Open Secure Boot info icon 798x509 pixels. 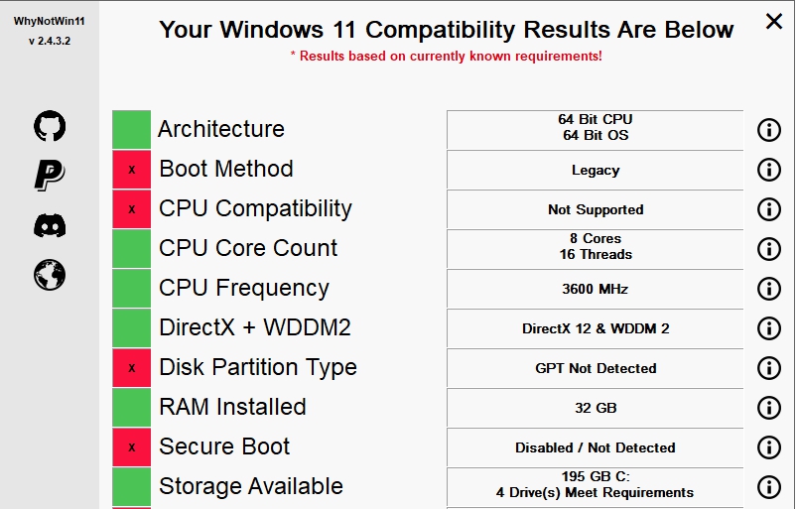[768, 447]
